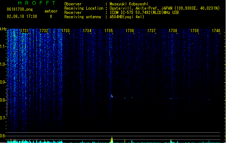Select the filename 06181730.png
Image resolution: width=226 pixels, height=143 pixels.
click(20, 9)
